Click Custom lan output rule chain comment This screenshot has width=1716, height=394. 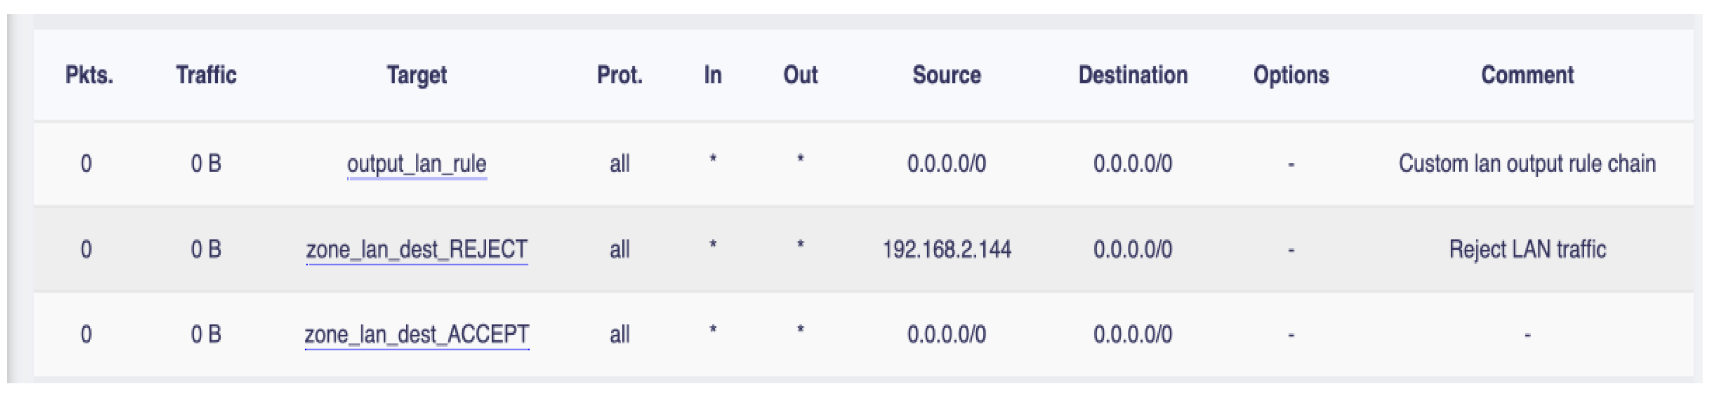1527,164
